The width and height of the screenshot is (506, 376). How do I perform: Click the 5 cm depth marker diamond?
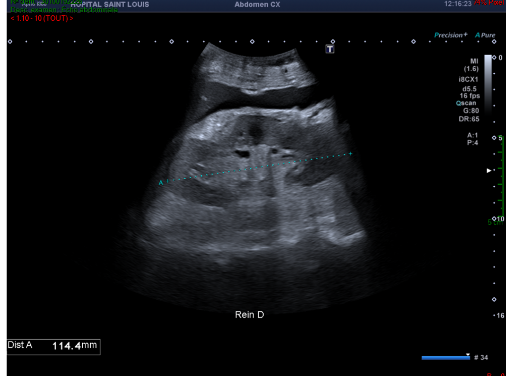point(494,137)
